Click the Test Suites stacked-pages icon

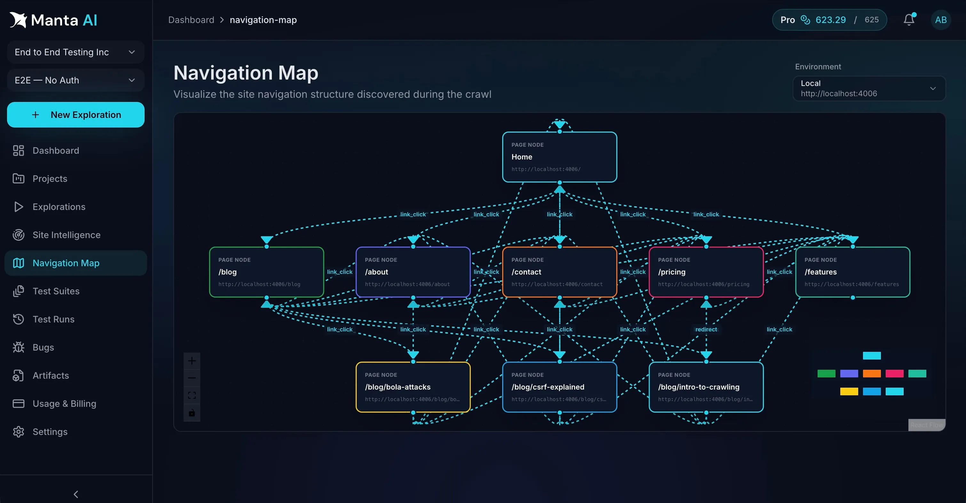click(18, 291)
